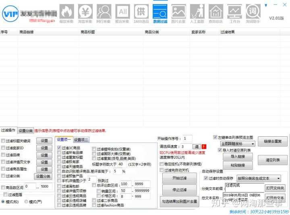
Task: Click the 调 speed adjust button
Action: (x=197, y=146)
